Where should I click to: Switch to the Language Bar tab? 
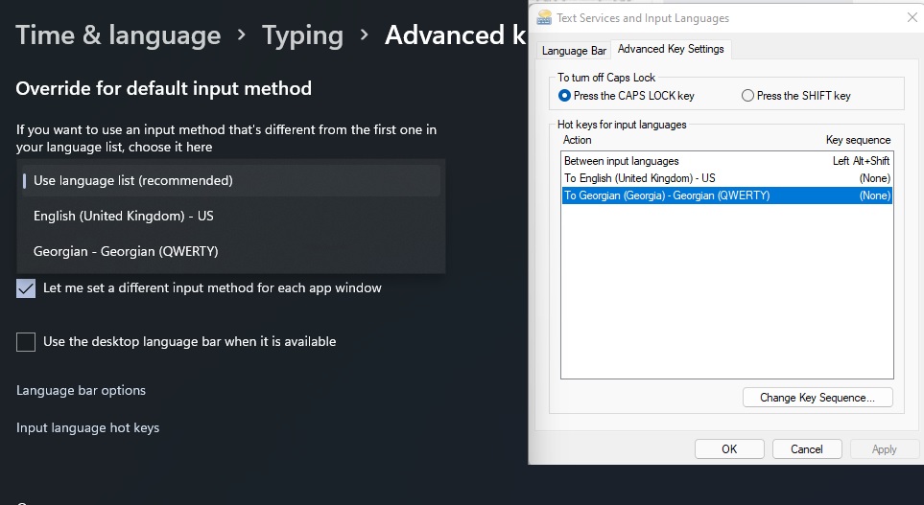coord(574,51)
